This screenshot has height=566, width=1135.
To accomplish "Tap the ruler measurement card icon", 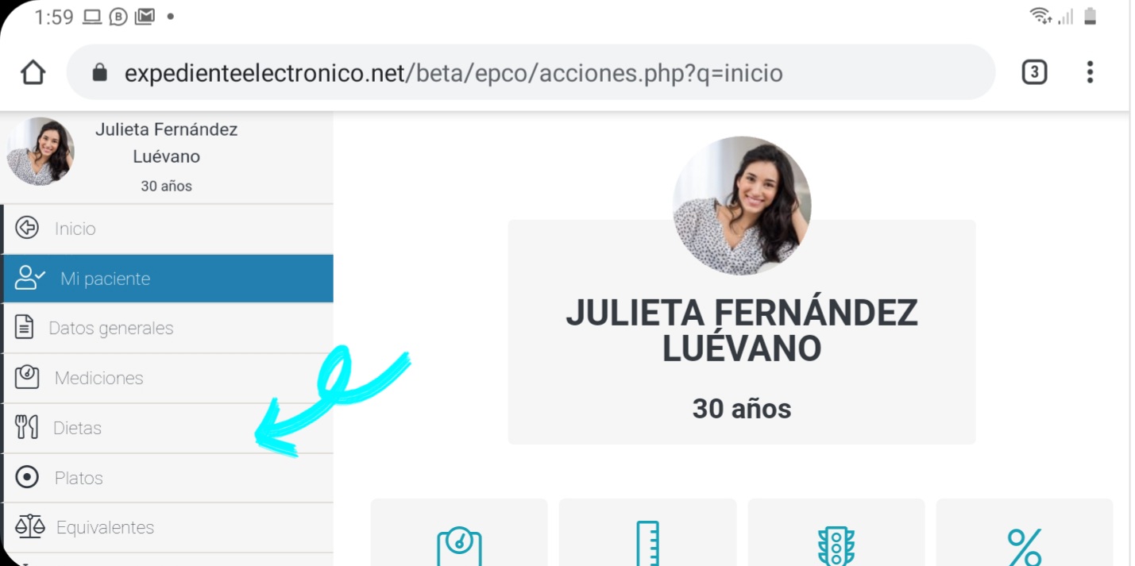I will coord(647,544).
